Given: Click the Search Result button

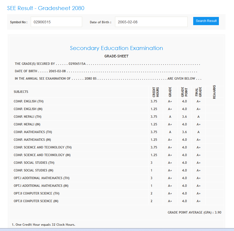Looking at the screenshot, I should coord(206,21).
